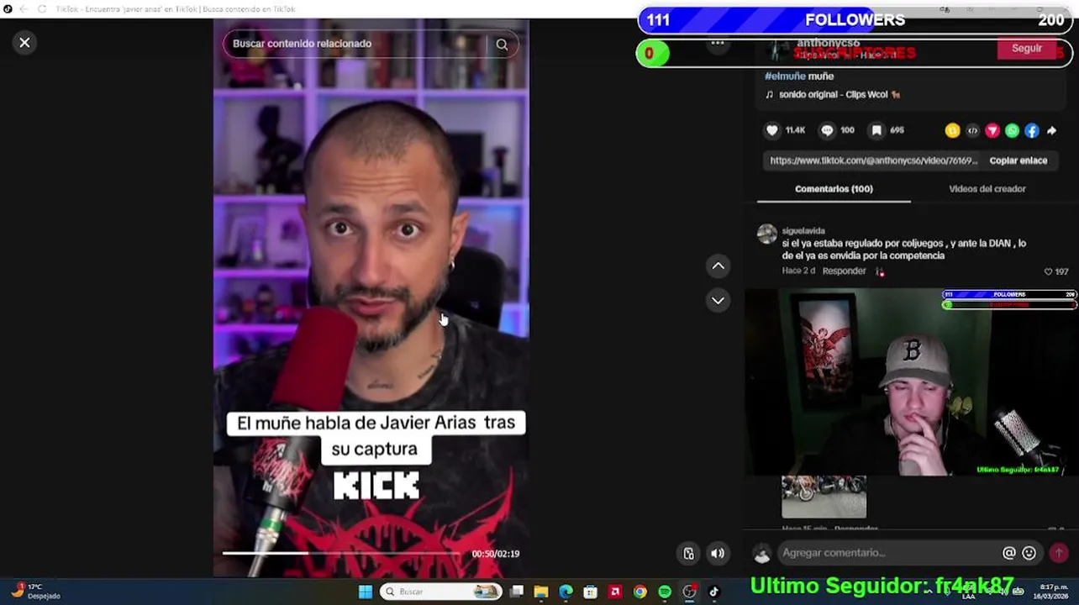This screenshot has height=605, width=1079.
Task: Share the video to WhatsApp
Action: [1012, 130]
